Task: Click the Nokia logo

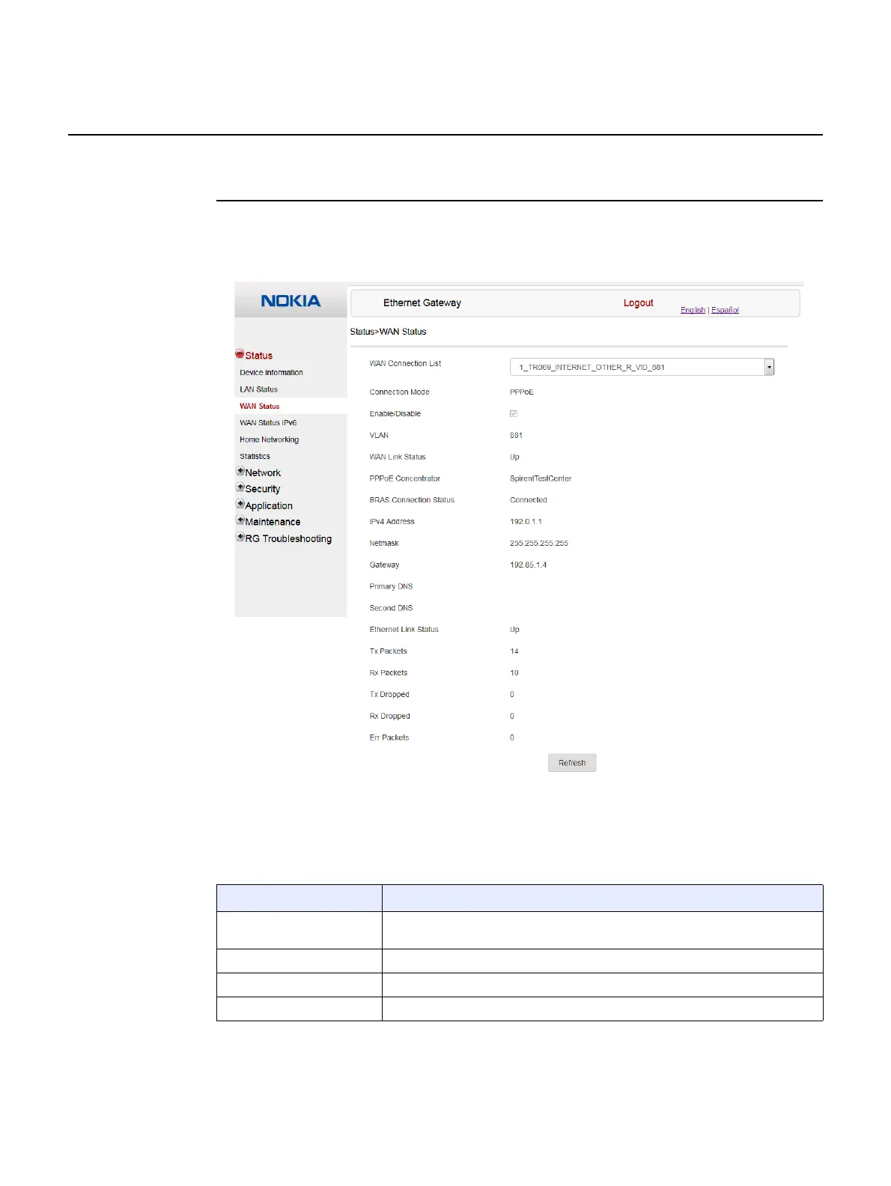Action: (x=291, y=301)
